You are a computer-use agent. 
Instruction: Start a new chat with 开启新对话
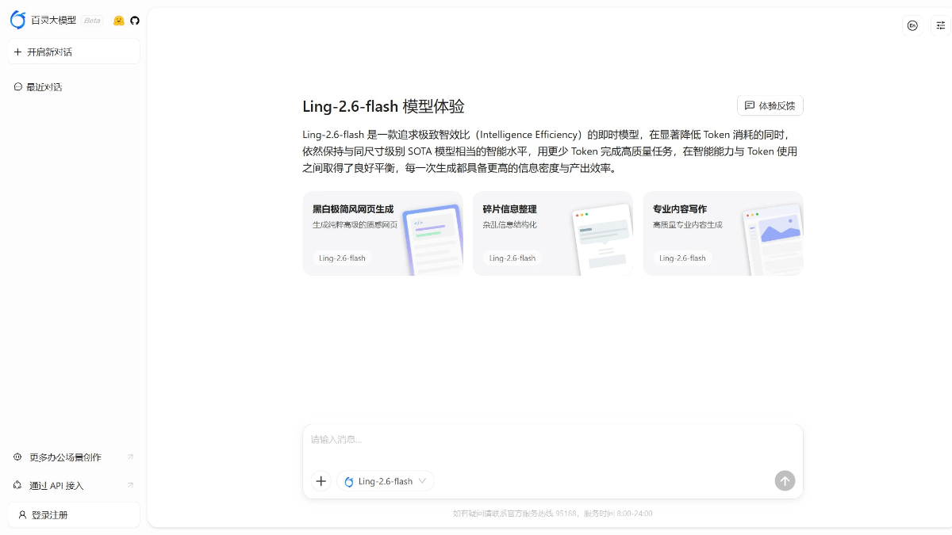[x=48, y=51]
